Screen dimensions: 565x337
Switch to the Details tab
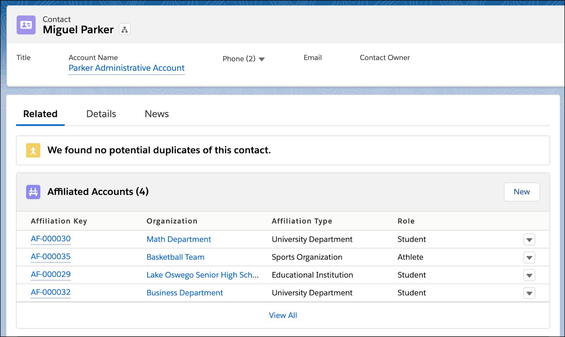(x=101, y=114)
